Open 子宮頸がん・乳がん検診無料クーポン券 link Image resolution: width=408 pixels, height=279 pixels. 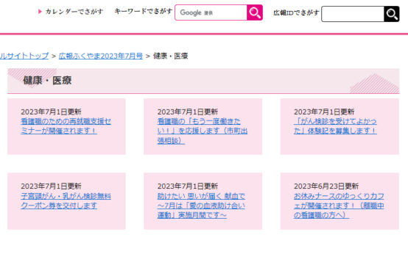pyautogui.click(x=66, y=200)
